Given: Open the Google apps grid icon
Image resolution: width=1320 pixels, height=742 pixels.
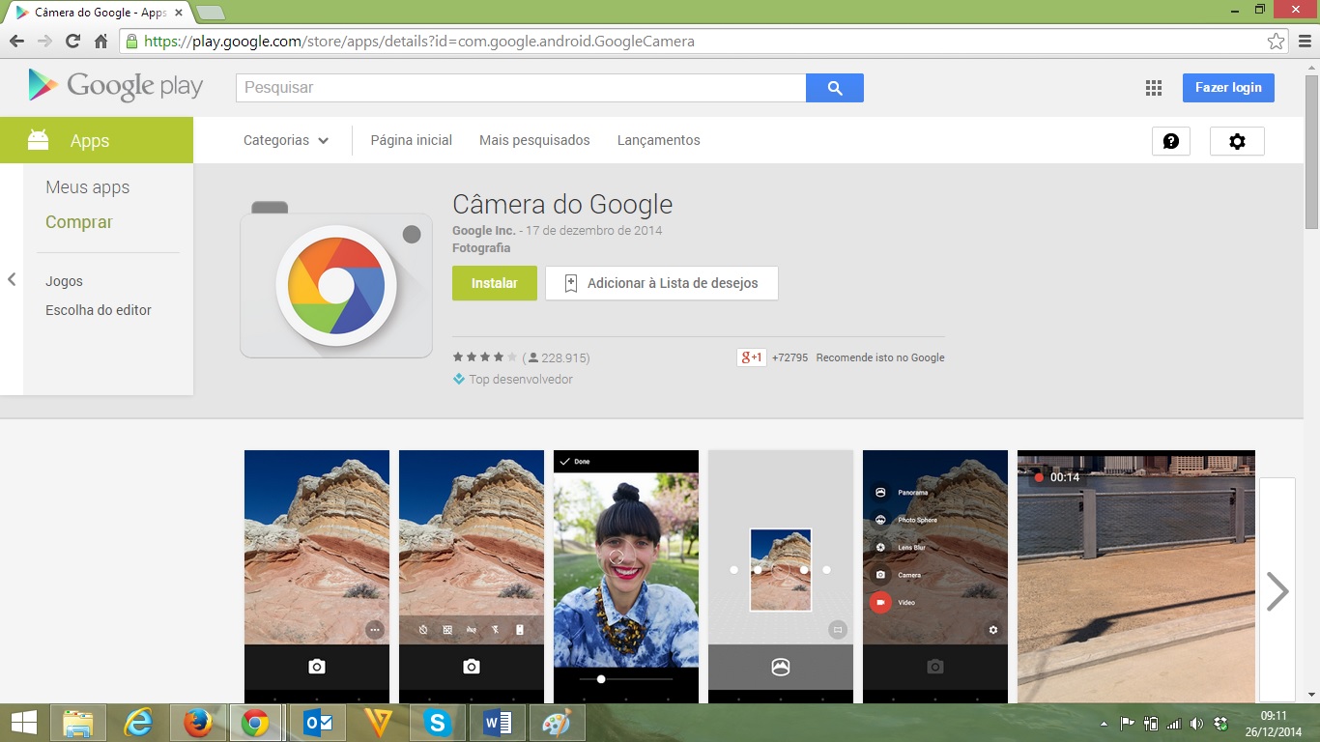Looking at the screenshot, I should tap(1153, 88).
